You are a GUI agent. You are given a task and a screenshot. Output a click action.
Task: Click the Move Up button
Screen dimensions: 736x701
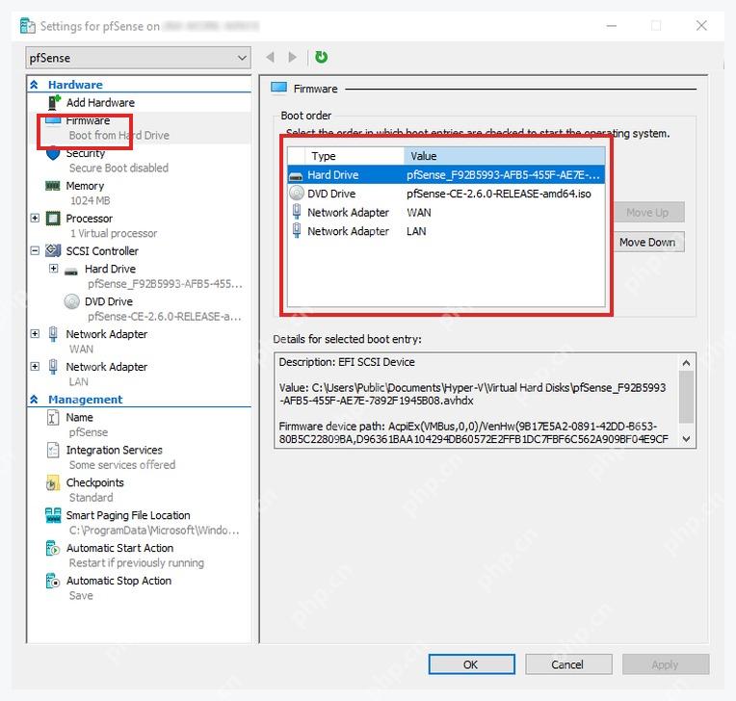[x=647, y=213]
